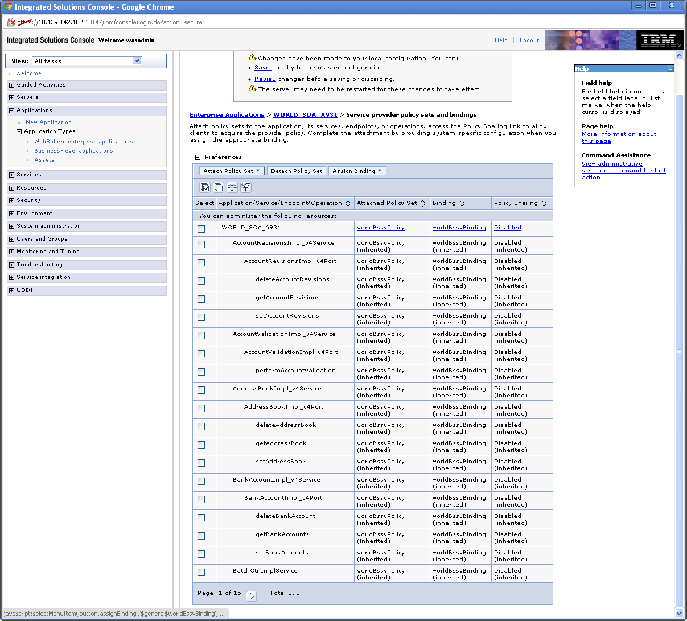Viewport: 687px width, 621px height.
Task: Expand the Security navigation group
Action: [x=11, y=200]
